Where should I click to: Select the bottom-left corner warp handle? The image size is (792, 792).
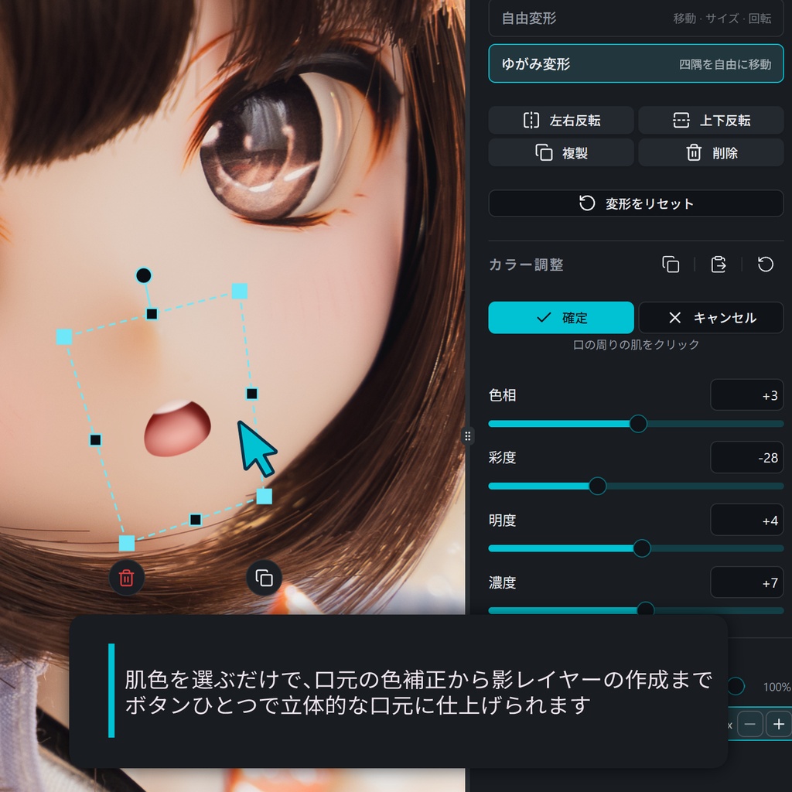tap(127, 543)
